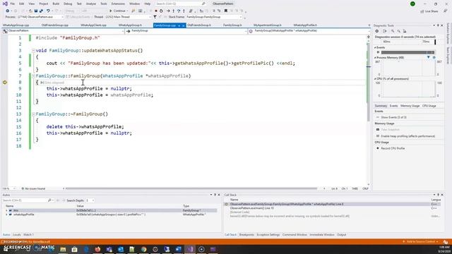Click the green user account avatar

pos(412,4)
